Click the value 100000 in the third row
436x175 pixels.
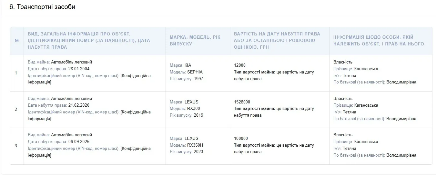[241, 138]
